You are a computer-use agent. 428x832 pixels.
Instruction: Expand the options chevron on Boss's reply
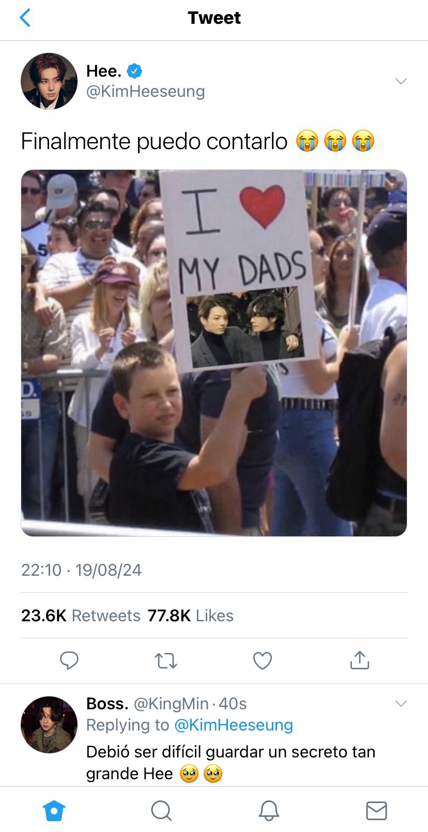(401, 703)
